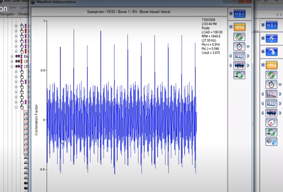This screenshot has height=192, width=283.
Task: Expand the Blo... node in Navigator tree
Action: (x=12, y=56)
